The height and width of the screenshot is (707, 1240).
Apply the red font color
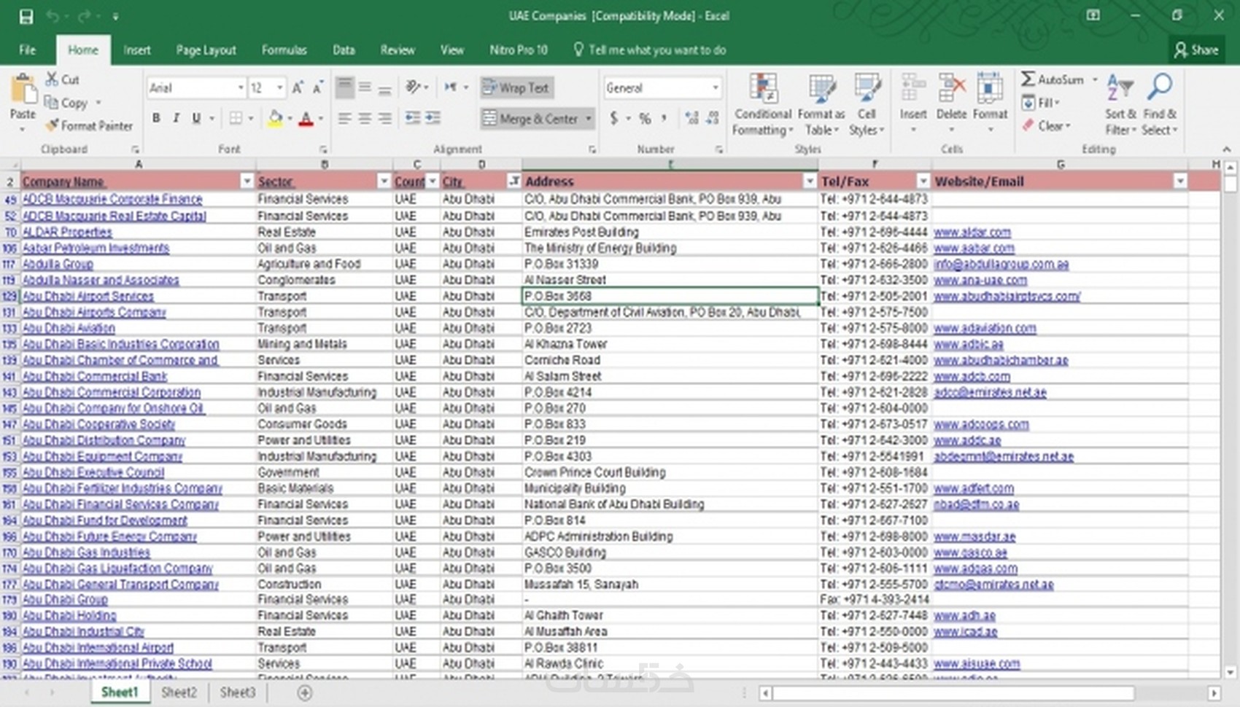click(306, 118)
